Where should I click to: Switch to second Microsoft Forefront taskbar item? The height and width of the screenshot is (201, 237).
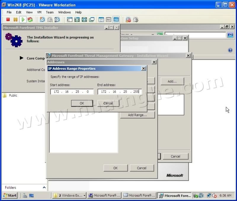click(x=139, y=196)
